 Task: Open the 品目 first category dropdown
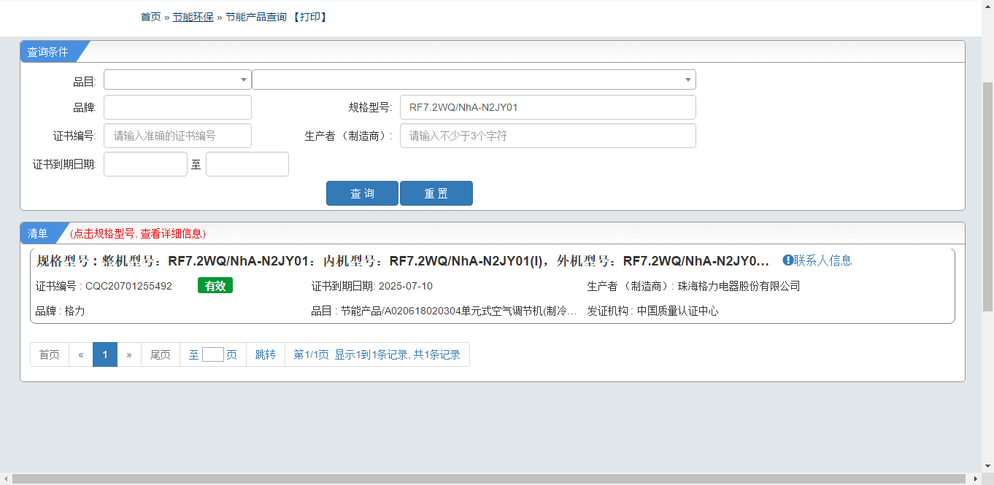pos(177,79)
